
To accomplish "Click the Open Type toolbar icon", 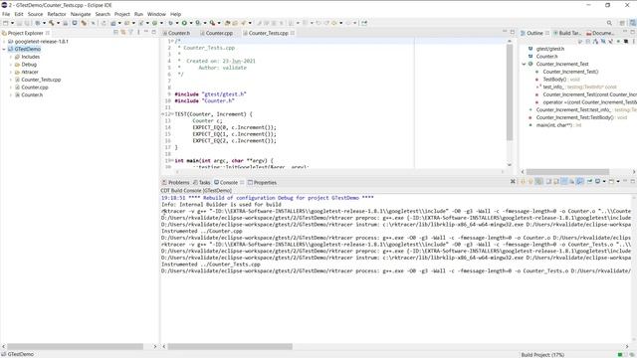I will pos(228,23).
